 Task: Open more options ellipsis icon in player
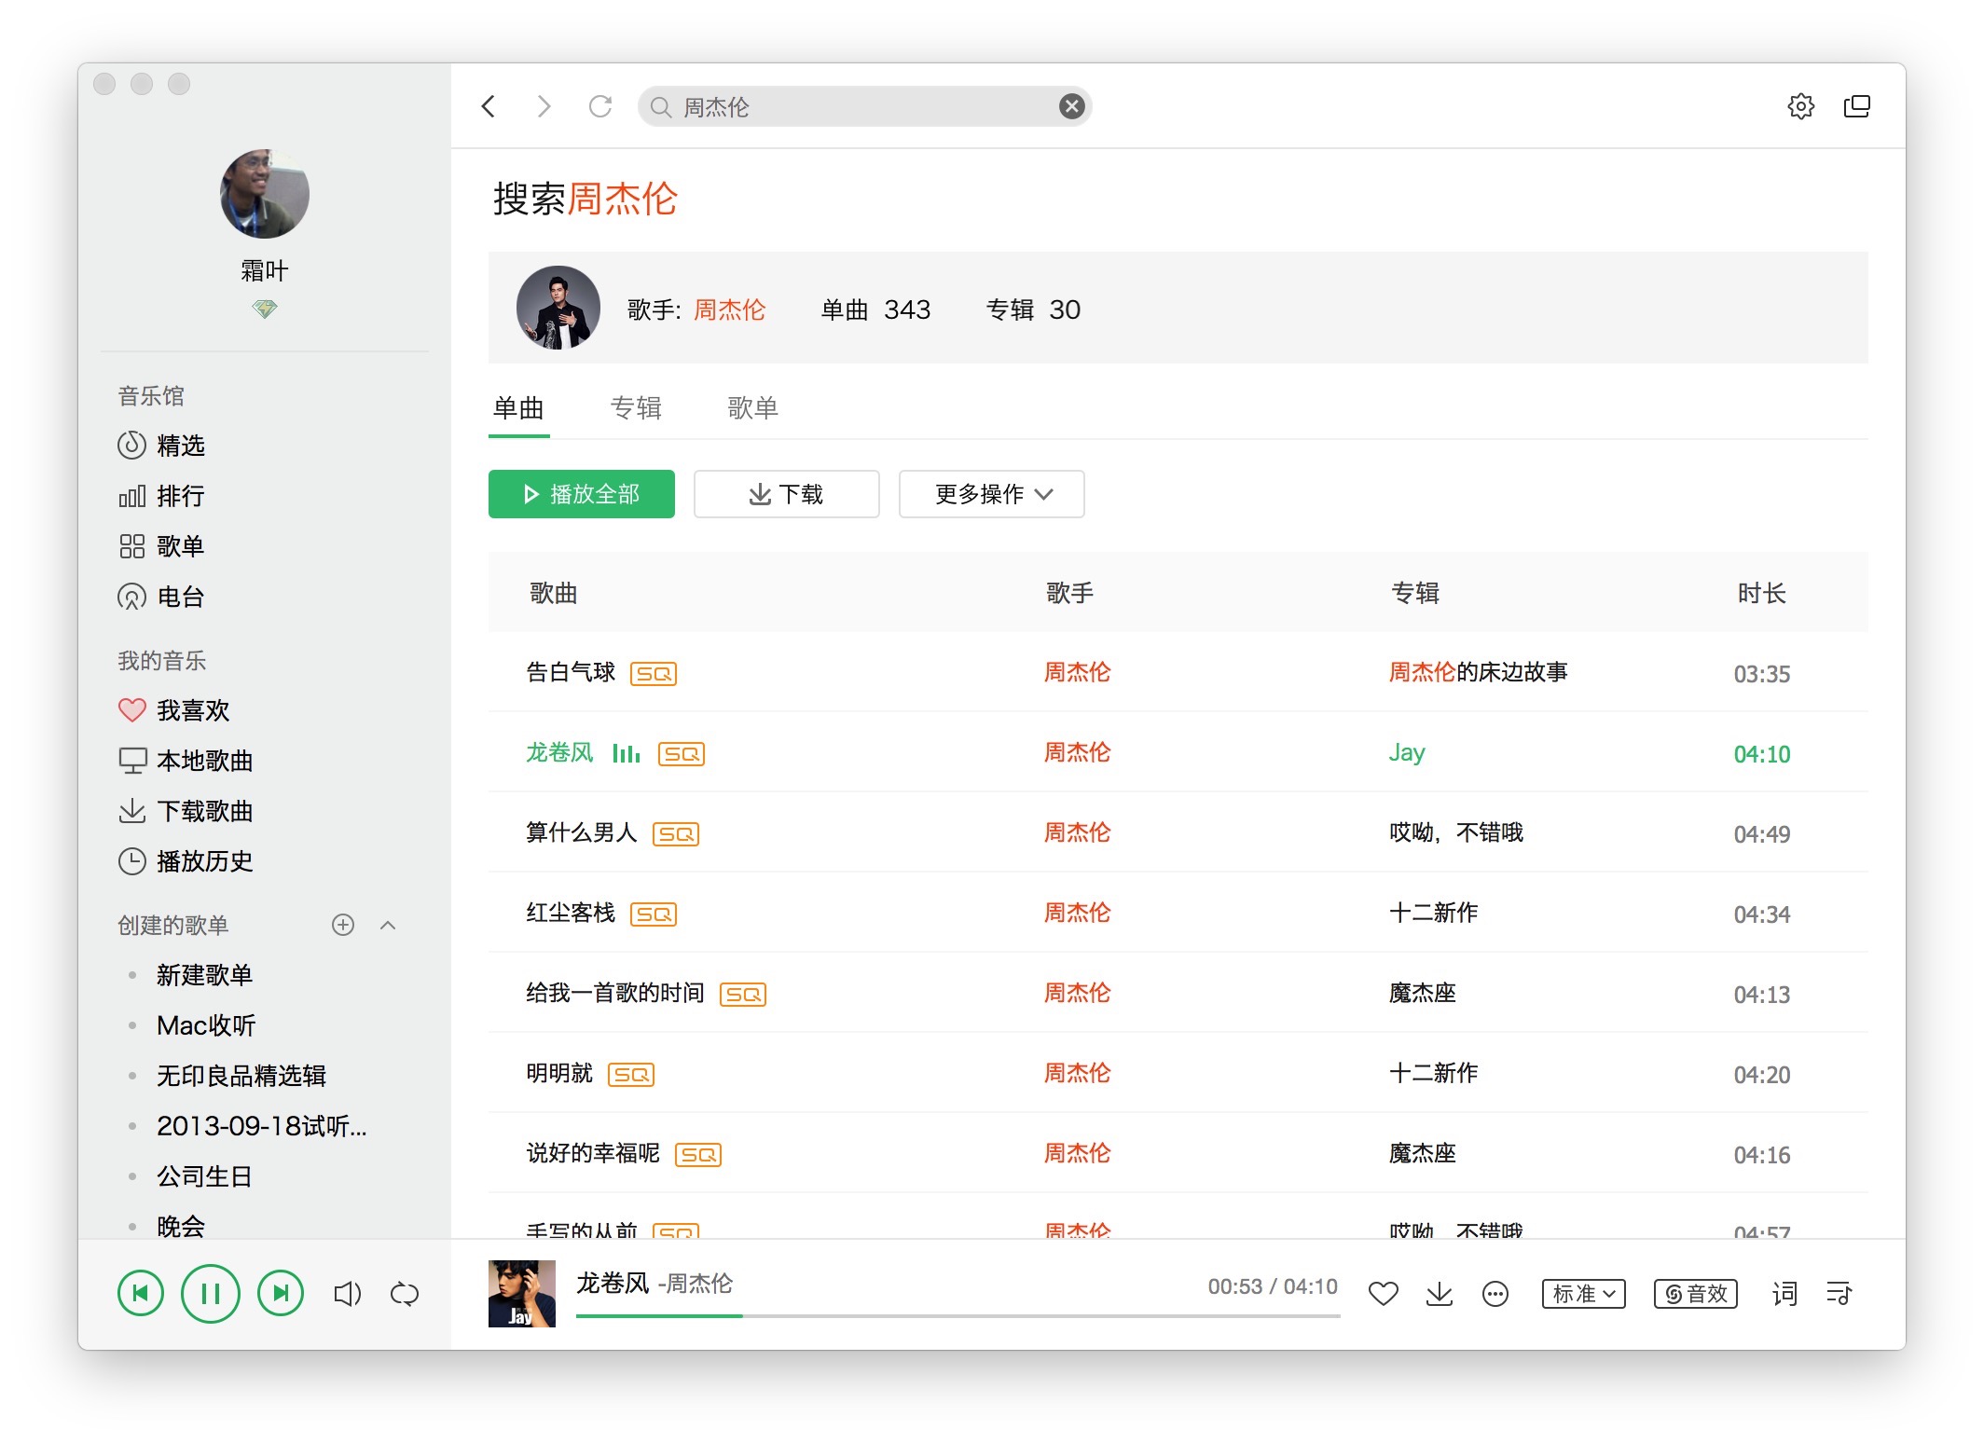(x=1495, y=1294)
